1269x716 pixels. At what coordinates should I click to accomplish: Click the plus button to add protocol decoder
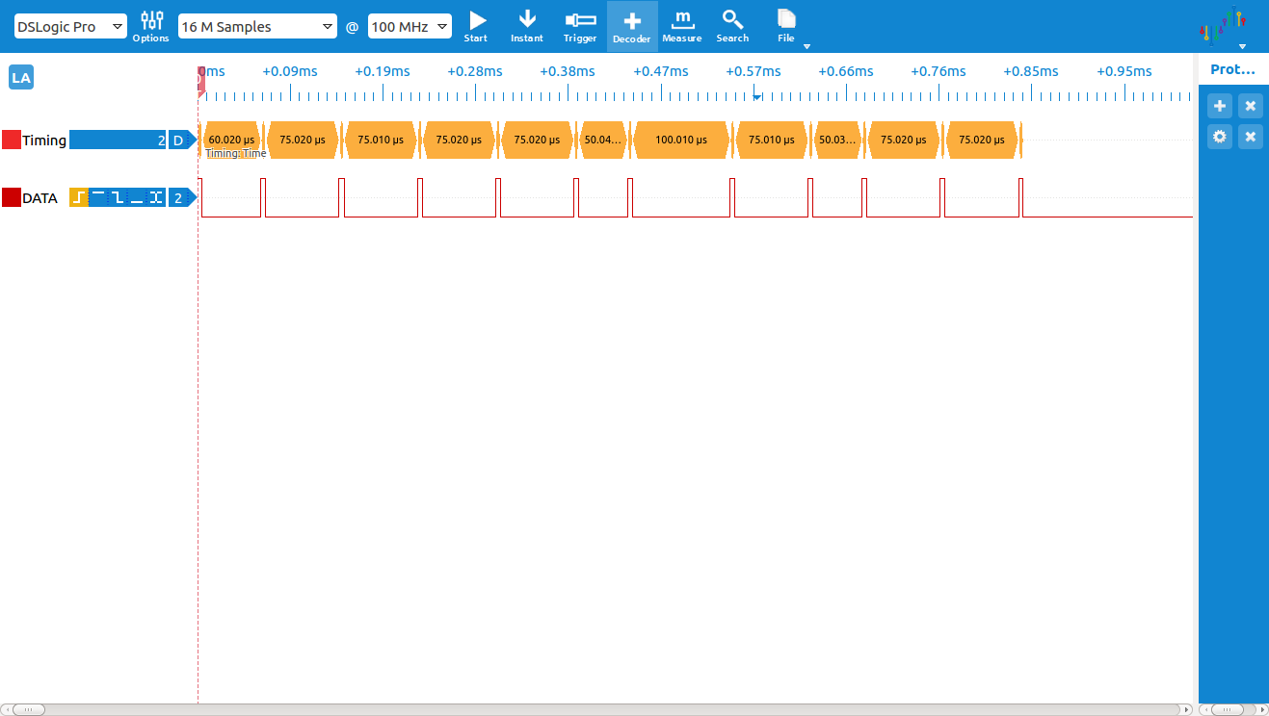(x=1220, y=106)
